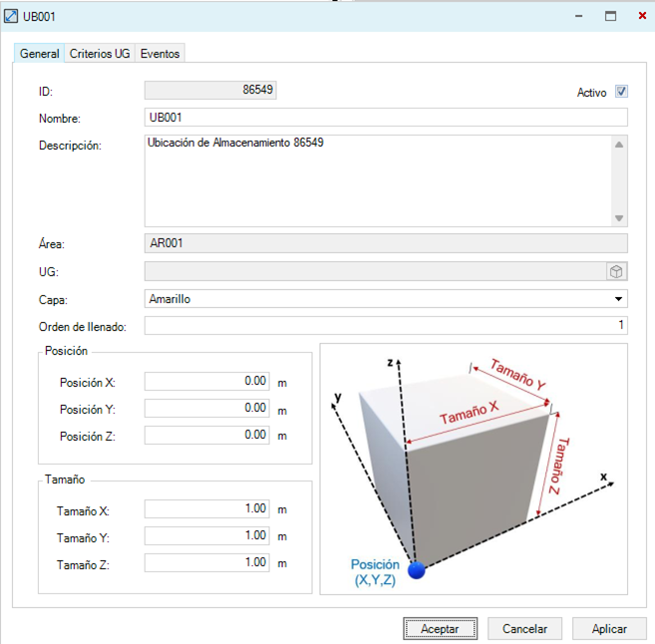Open the Eventos tab
Screen dimensions: 655x644
pos(160,54)
